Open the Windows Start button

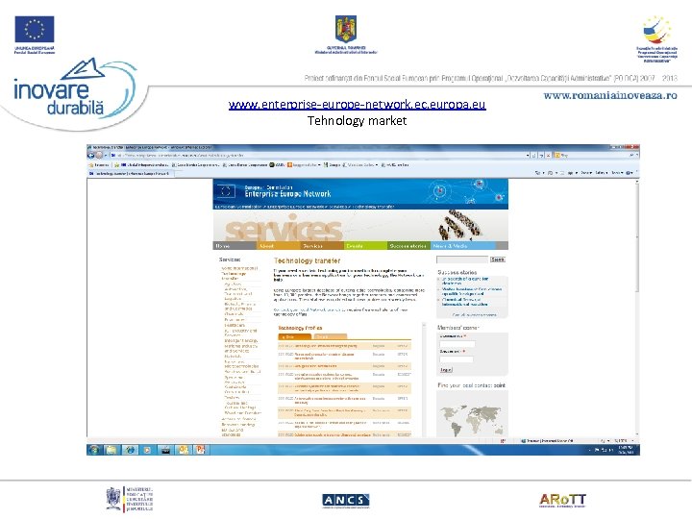coord(93,450)
